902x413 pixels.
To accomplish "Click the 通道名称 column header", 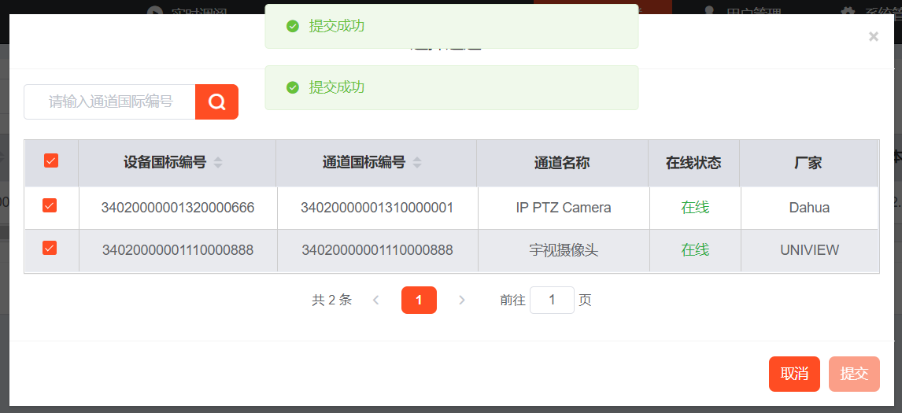I will click(562, 163).
